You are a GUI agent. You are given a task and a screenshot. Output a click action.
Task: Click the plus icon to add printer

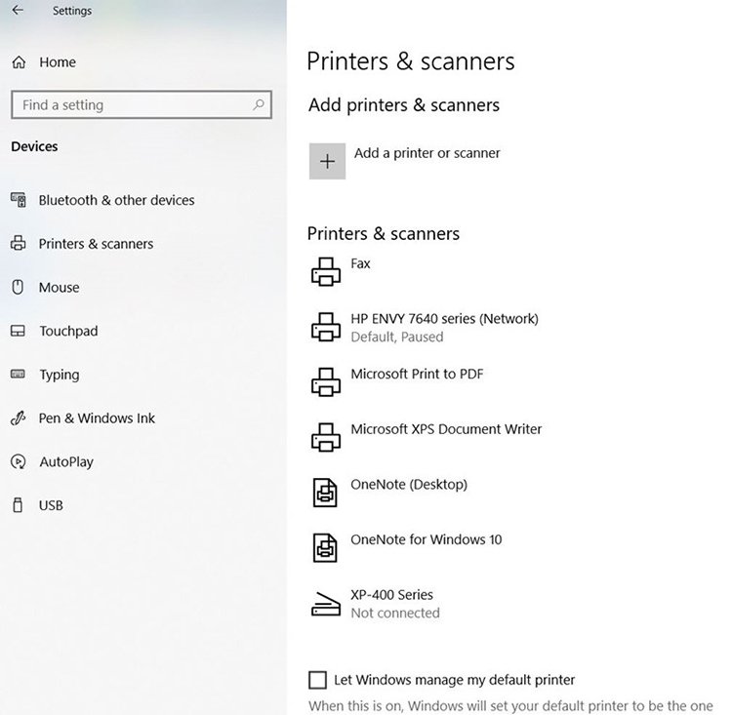[327, 161]
